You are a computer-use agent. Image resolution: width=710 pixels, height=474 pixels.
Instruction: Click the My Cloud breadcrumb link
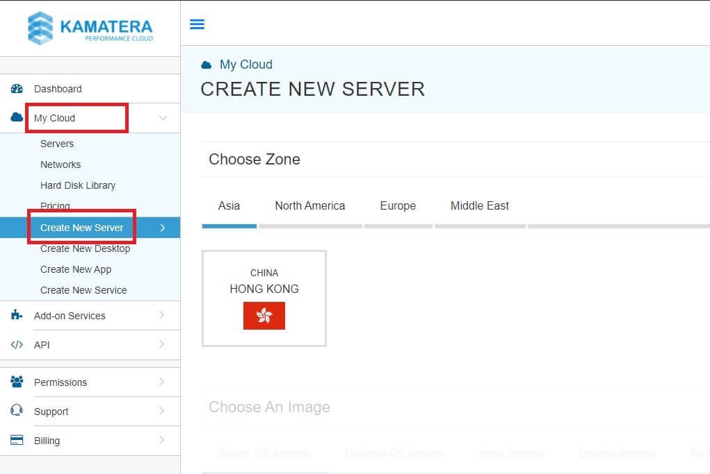(x=246, y=65)
